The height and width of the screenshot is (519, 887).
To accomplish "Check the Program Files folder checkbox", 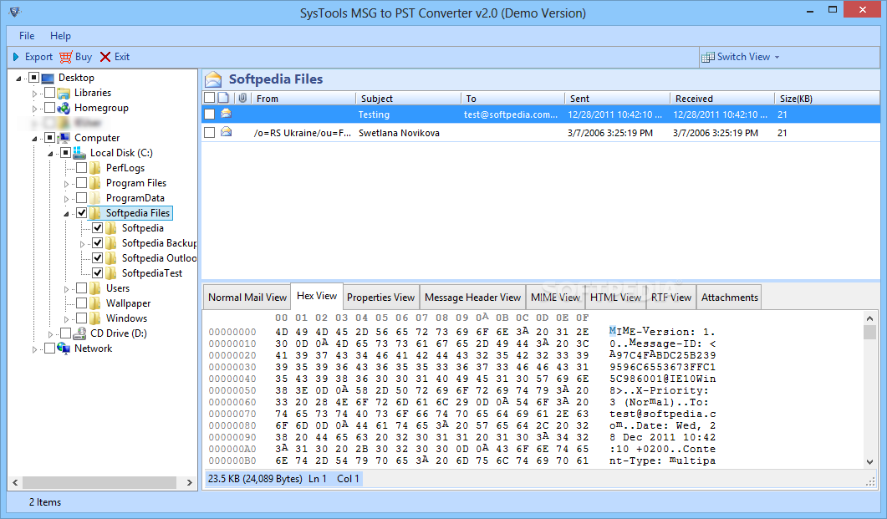I will coord(81,182).
